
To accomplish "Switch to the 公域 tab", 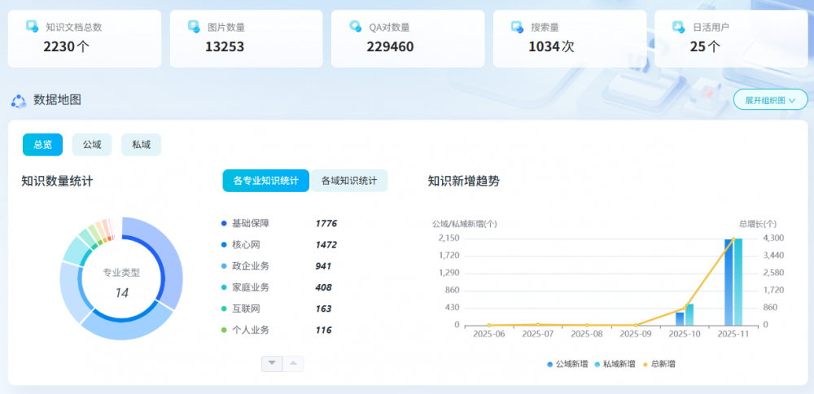I will click(x=92, y=145).
